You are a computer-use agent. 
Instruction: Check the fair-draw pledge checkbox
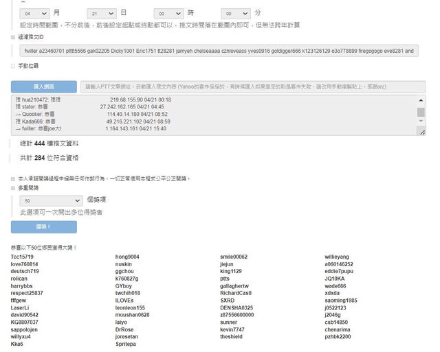(13, 178)
